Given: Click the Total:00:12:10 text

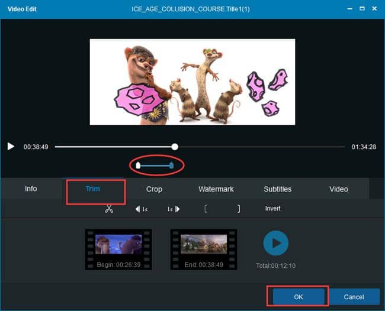Looking at the screenshot, I should tap(276, 265).
